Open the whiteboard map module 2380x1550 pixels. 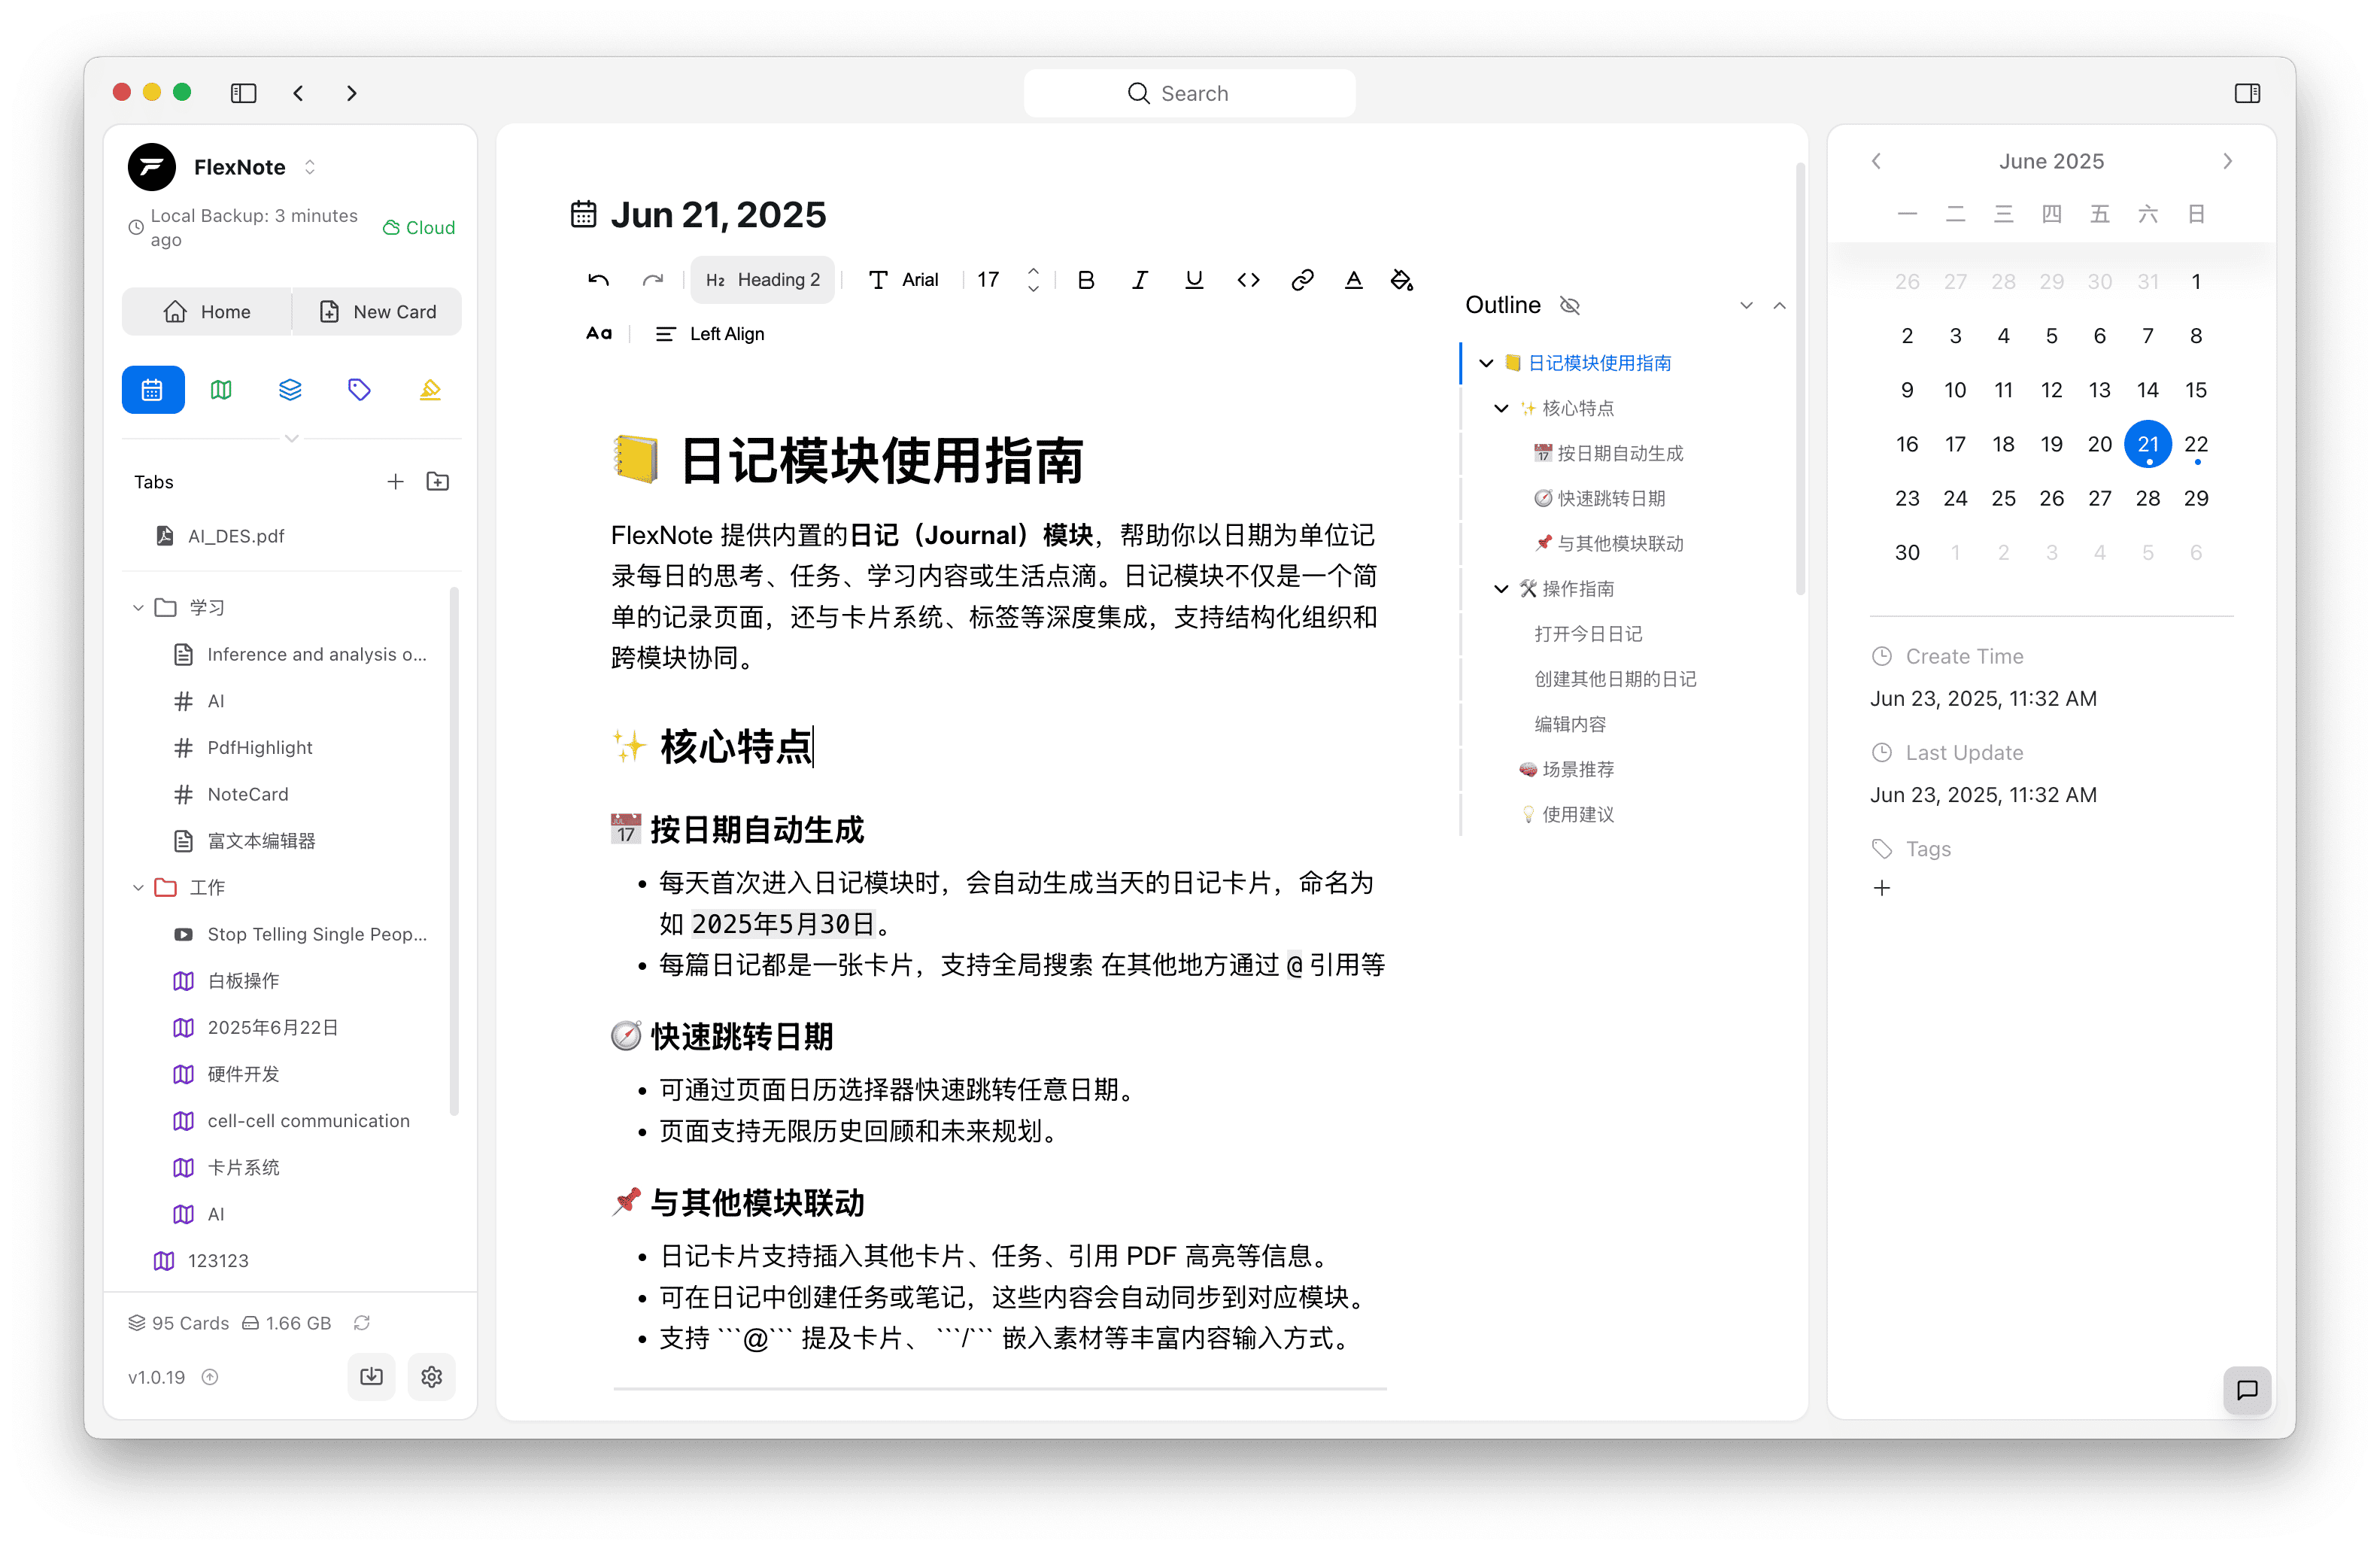click(221, 390)
